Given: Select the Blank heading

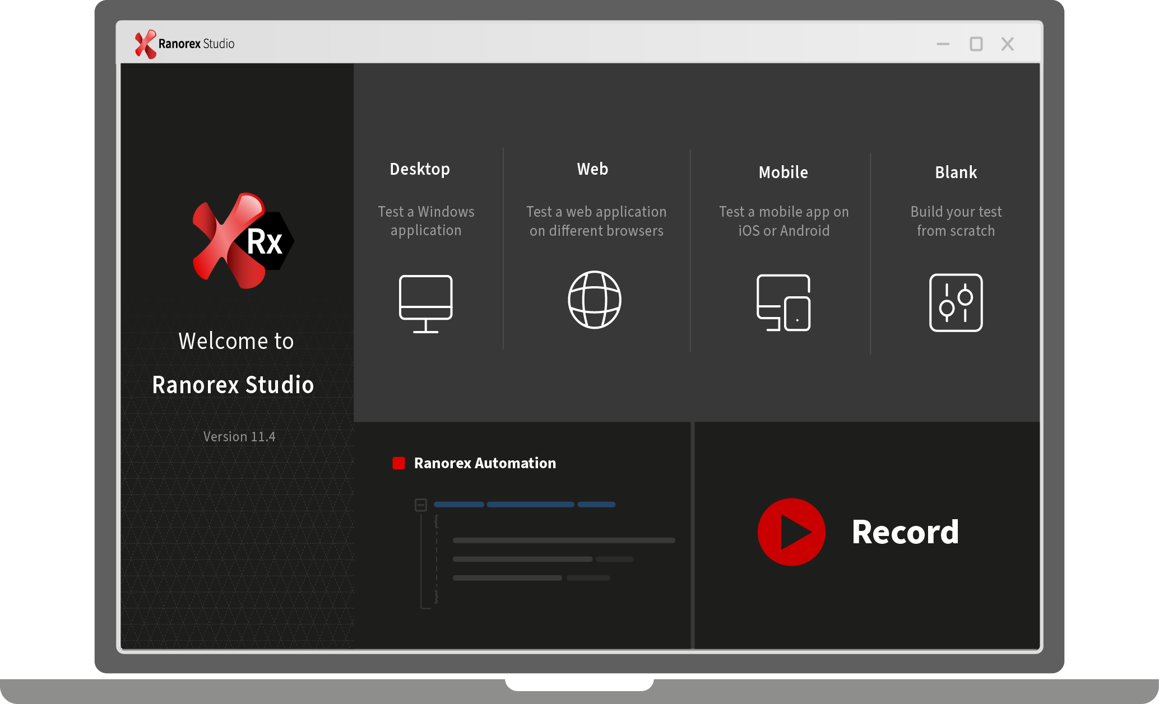Looking at the screenshot, I should [x=956, y=172].
